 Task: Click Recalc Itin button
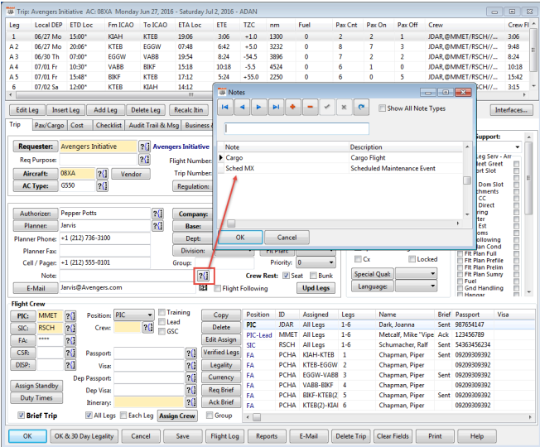188,110
